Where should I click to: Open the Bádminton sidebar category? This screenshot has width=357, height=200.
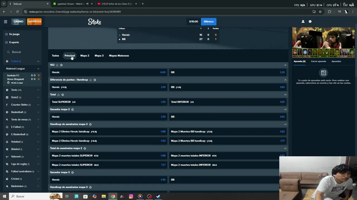(x=22, y=186)
